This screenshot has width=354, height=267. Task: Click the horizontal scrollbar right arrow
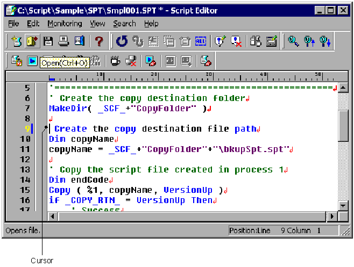tap(332, 216)
